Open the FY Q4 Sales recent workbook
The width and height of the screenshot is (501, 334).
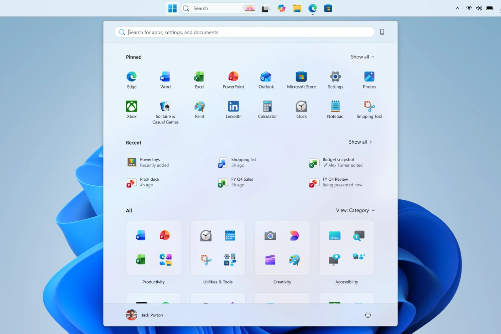(x=236, y=182)
